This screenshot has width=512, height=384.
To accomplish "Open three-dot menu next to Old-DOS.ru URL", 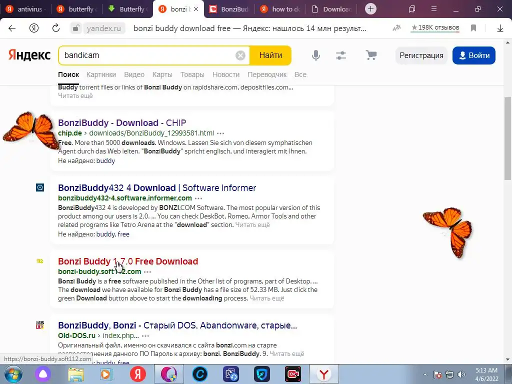I will point(145,335).
